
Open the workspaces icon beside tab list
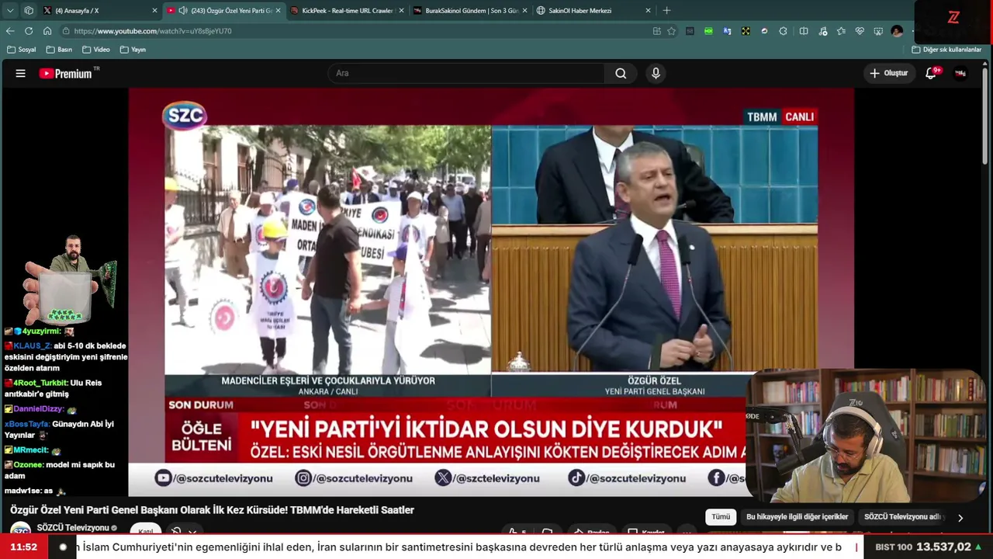tap(29, 11)
